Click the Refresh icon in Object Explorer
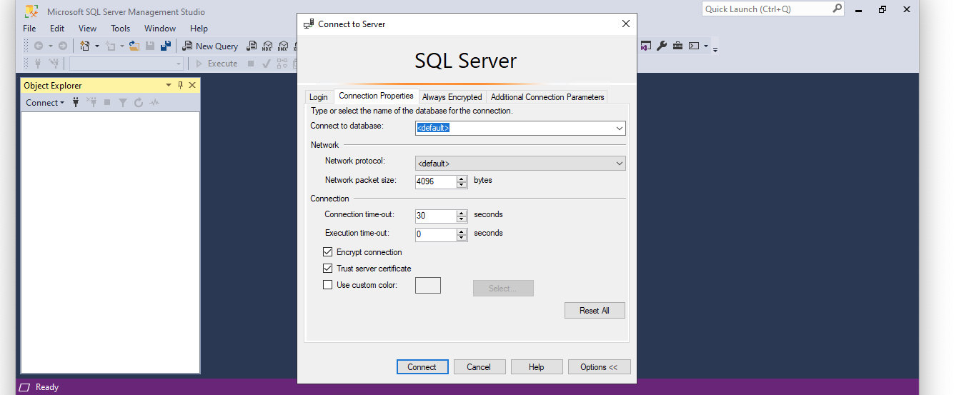The image size is (959, 395). click(139, 103)
